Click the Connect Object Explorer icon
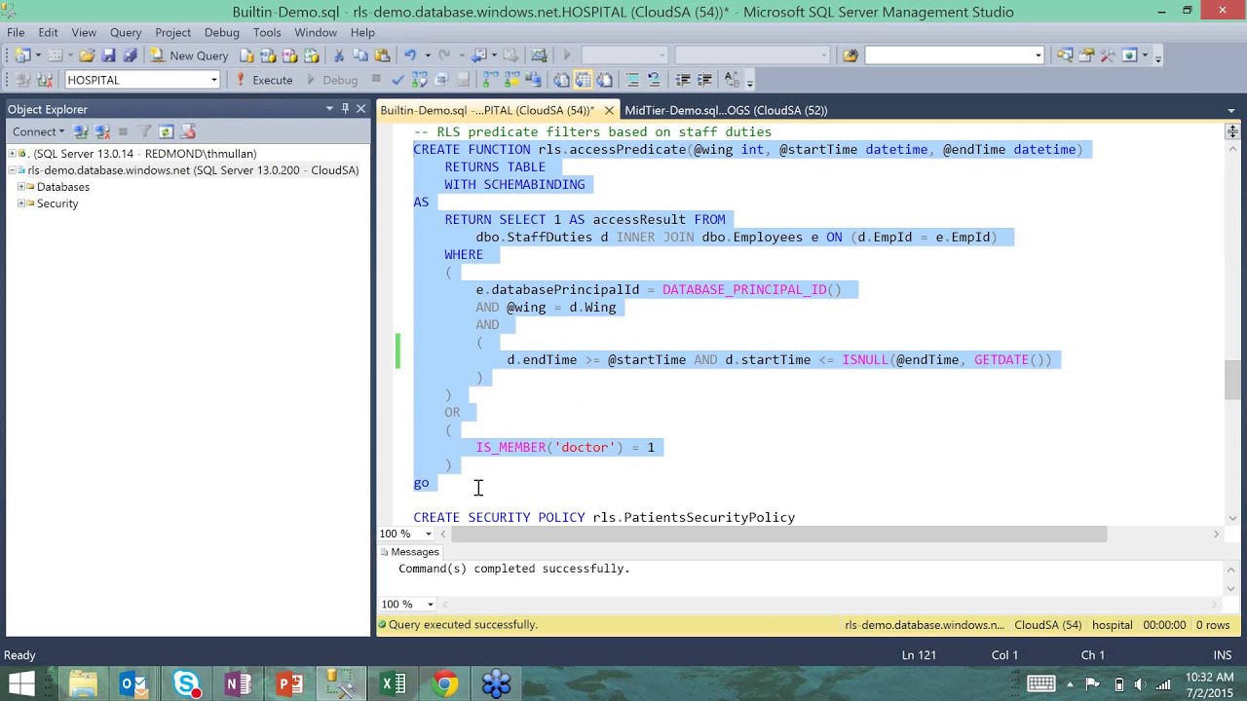Screen dimensions: 1247x701 [81, 131]
